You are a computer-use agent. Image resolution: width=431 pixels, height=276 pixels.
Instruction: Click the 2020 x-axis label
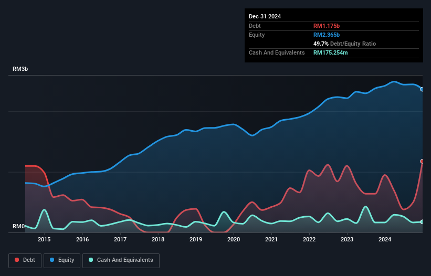(x=234, y=239)
